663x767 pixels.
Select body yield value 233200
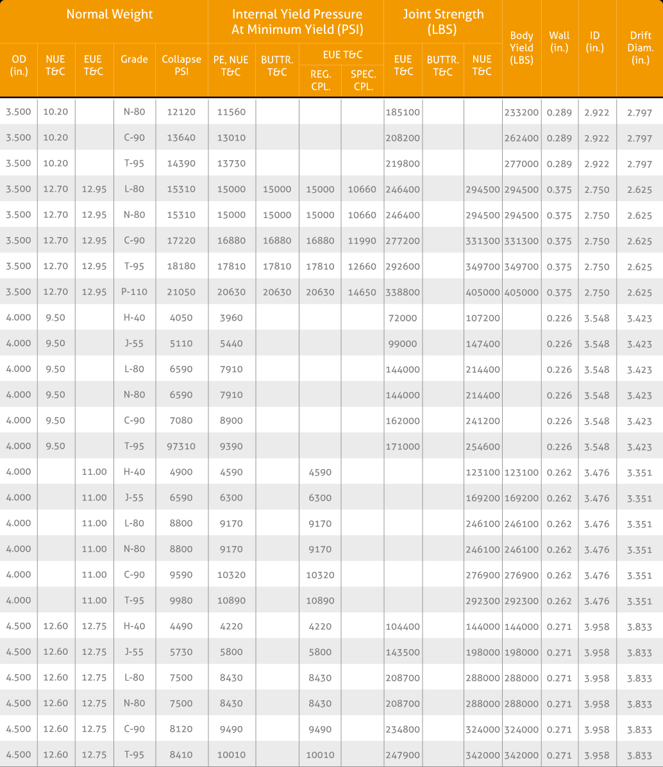(521, 113)
